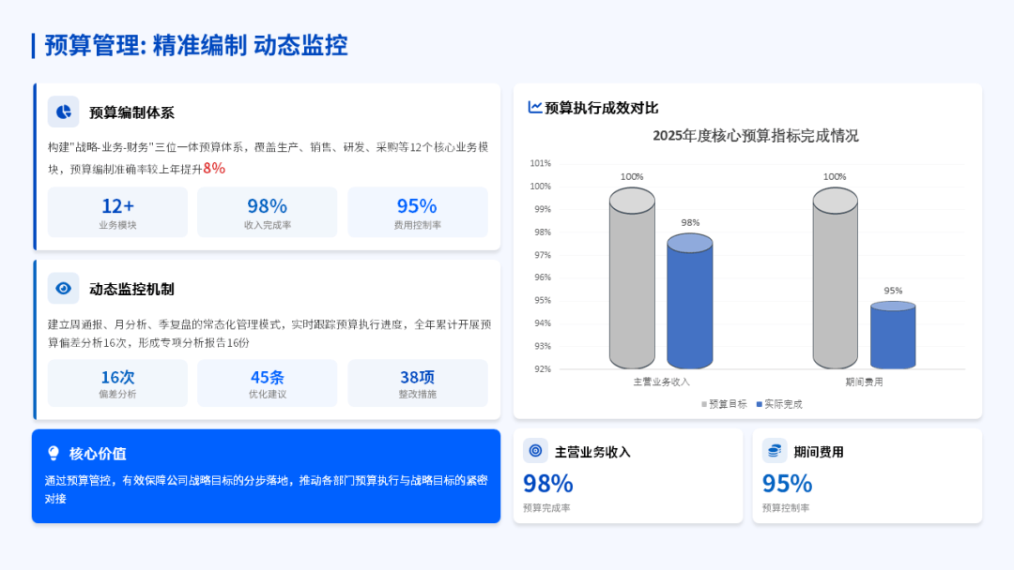1014x570 pixels.
Task: Click the pie chart icon beside 预算编制体系
Action: click(x=64, y=112)
